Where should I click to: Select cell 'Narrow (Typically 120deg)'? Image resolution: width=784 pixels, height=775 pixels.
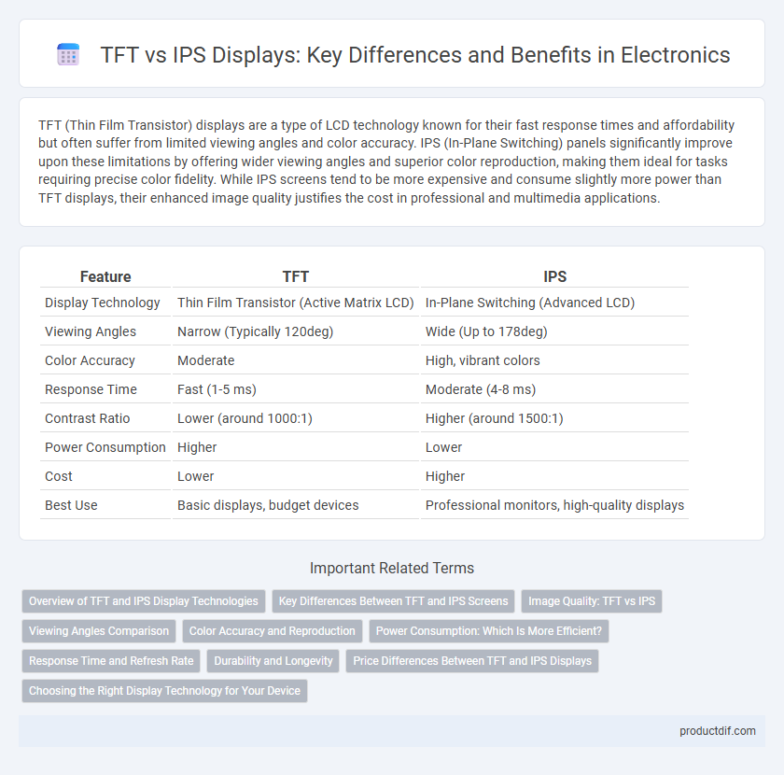[255, 331]
